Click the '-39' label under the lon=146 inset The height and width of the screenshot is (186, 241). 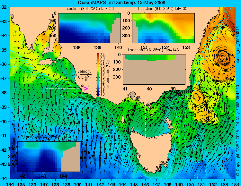click(x=173, y=89)
